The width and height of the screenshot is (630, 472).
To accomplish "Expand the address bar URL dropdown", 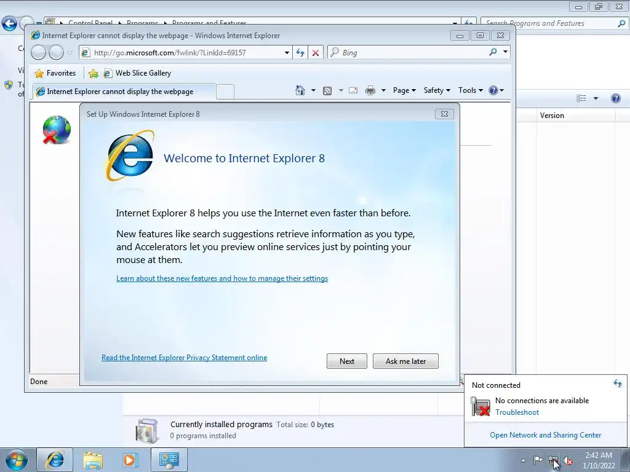I will tap(287, 53).
